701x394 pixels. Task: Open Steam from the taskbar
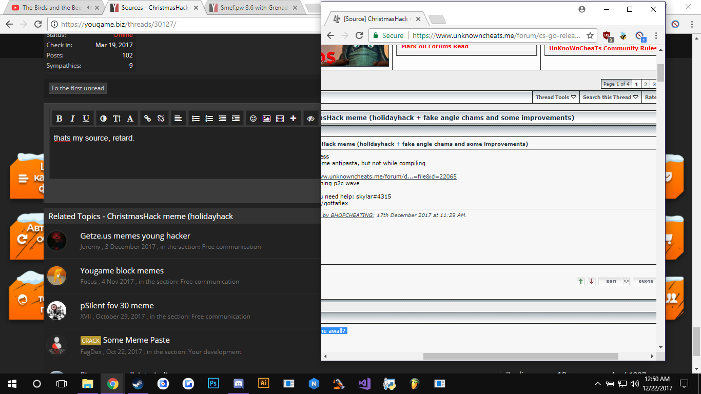tap(138, 383)
